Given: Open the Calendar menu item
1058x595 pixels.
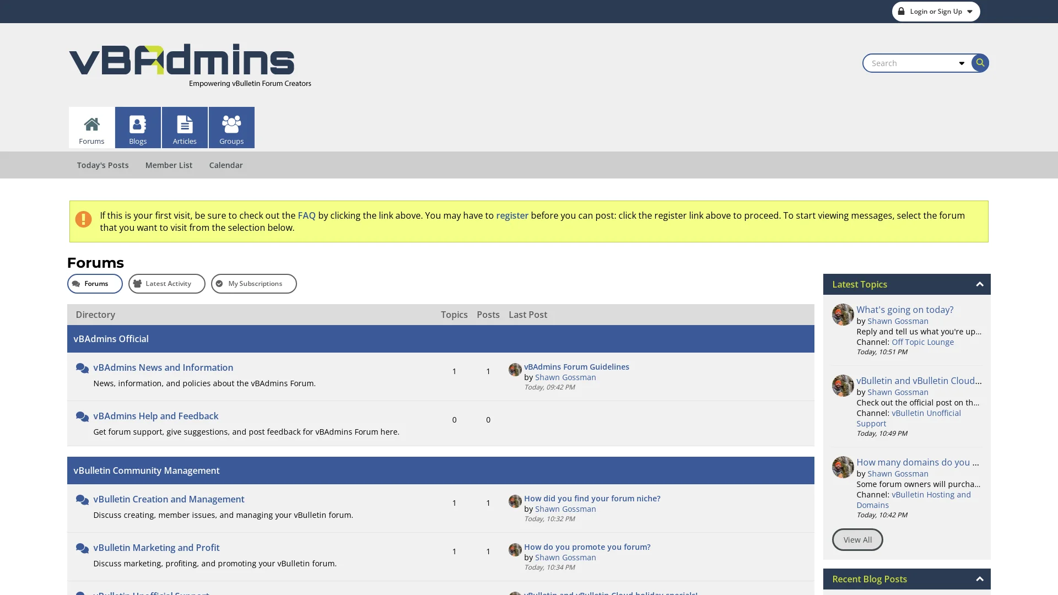Looking at the screenshot, I should 226,165.
